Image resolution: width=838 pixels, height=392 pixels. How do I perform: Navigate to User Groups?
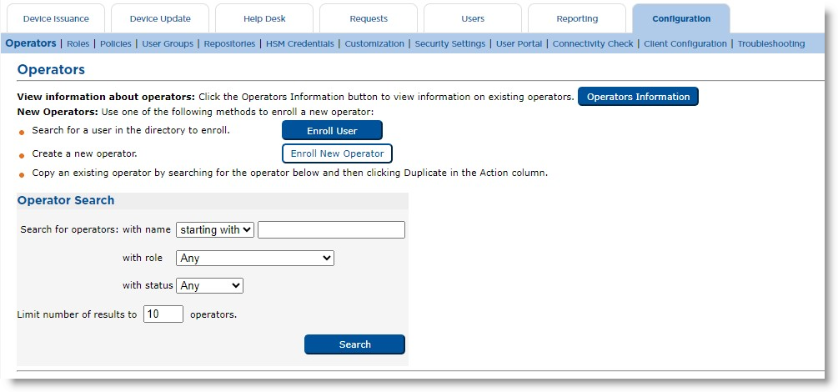click(x=168, y=44)
